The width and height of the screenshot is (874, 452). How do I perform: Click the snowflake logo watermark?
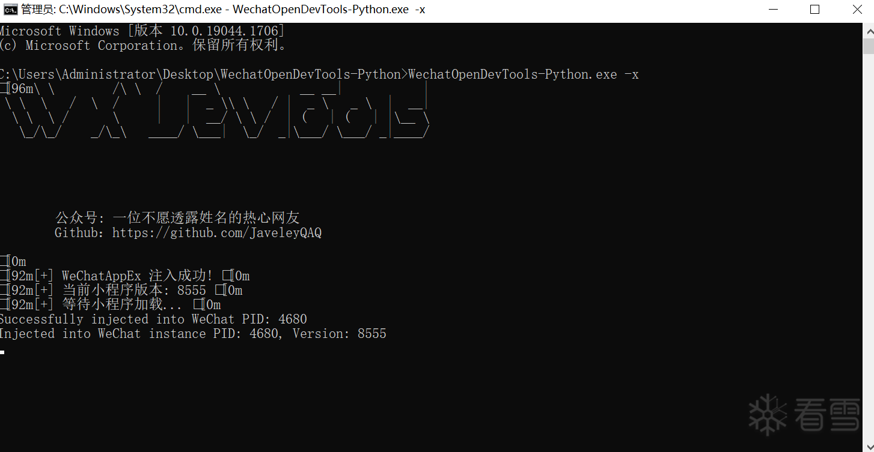click(x=768, y=414)
